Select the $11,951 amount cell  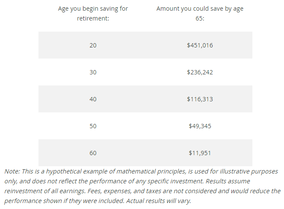200,153
